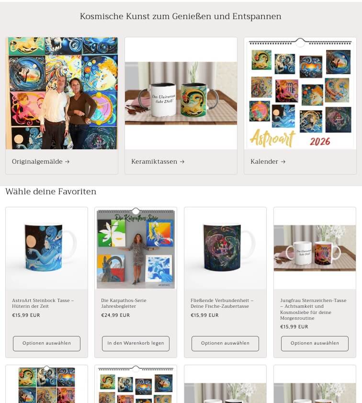The image size is (362, 403).
Task: Open the AstroArt Steinbock Tasse product title
Action: click(x=43, y=303)
